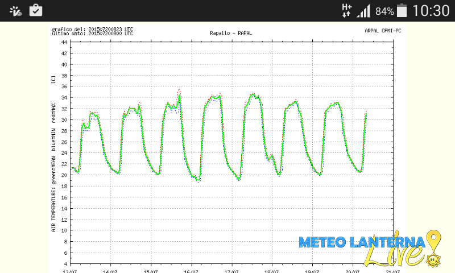Tap the 10 label on temperature axis

pyautogui.click(x=64, y=231)
